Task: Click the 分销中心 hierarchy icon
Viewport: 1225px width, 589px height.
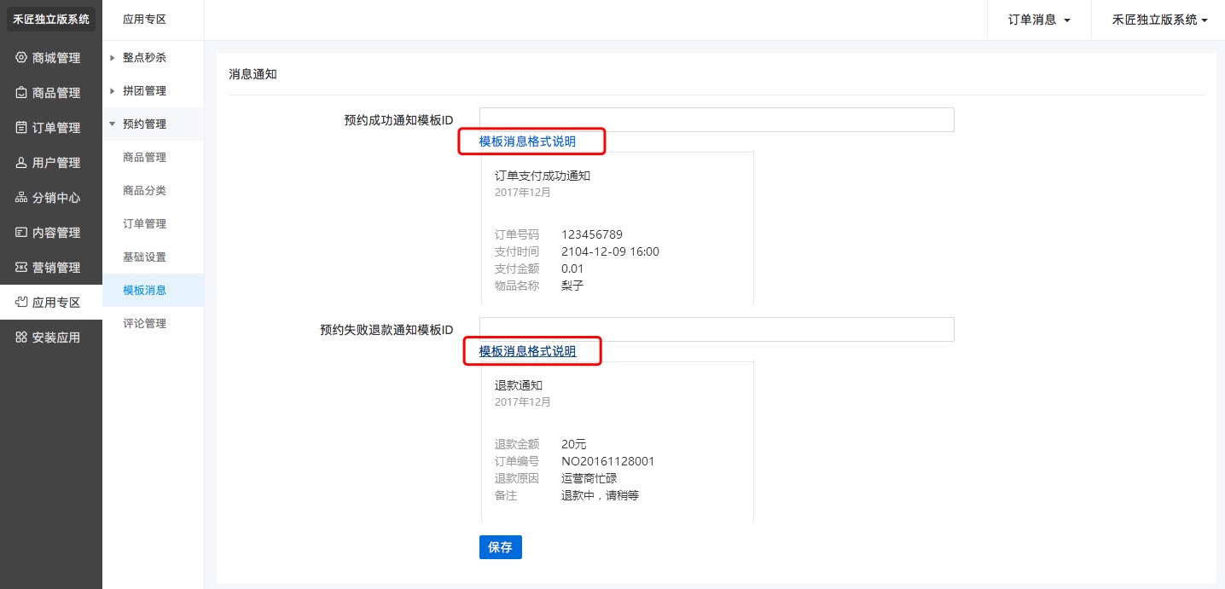Action: pyautogui.click(x=21, y=198)
